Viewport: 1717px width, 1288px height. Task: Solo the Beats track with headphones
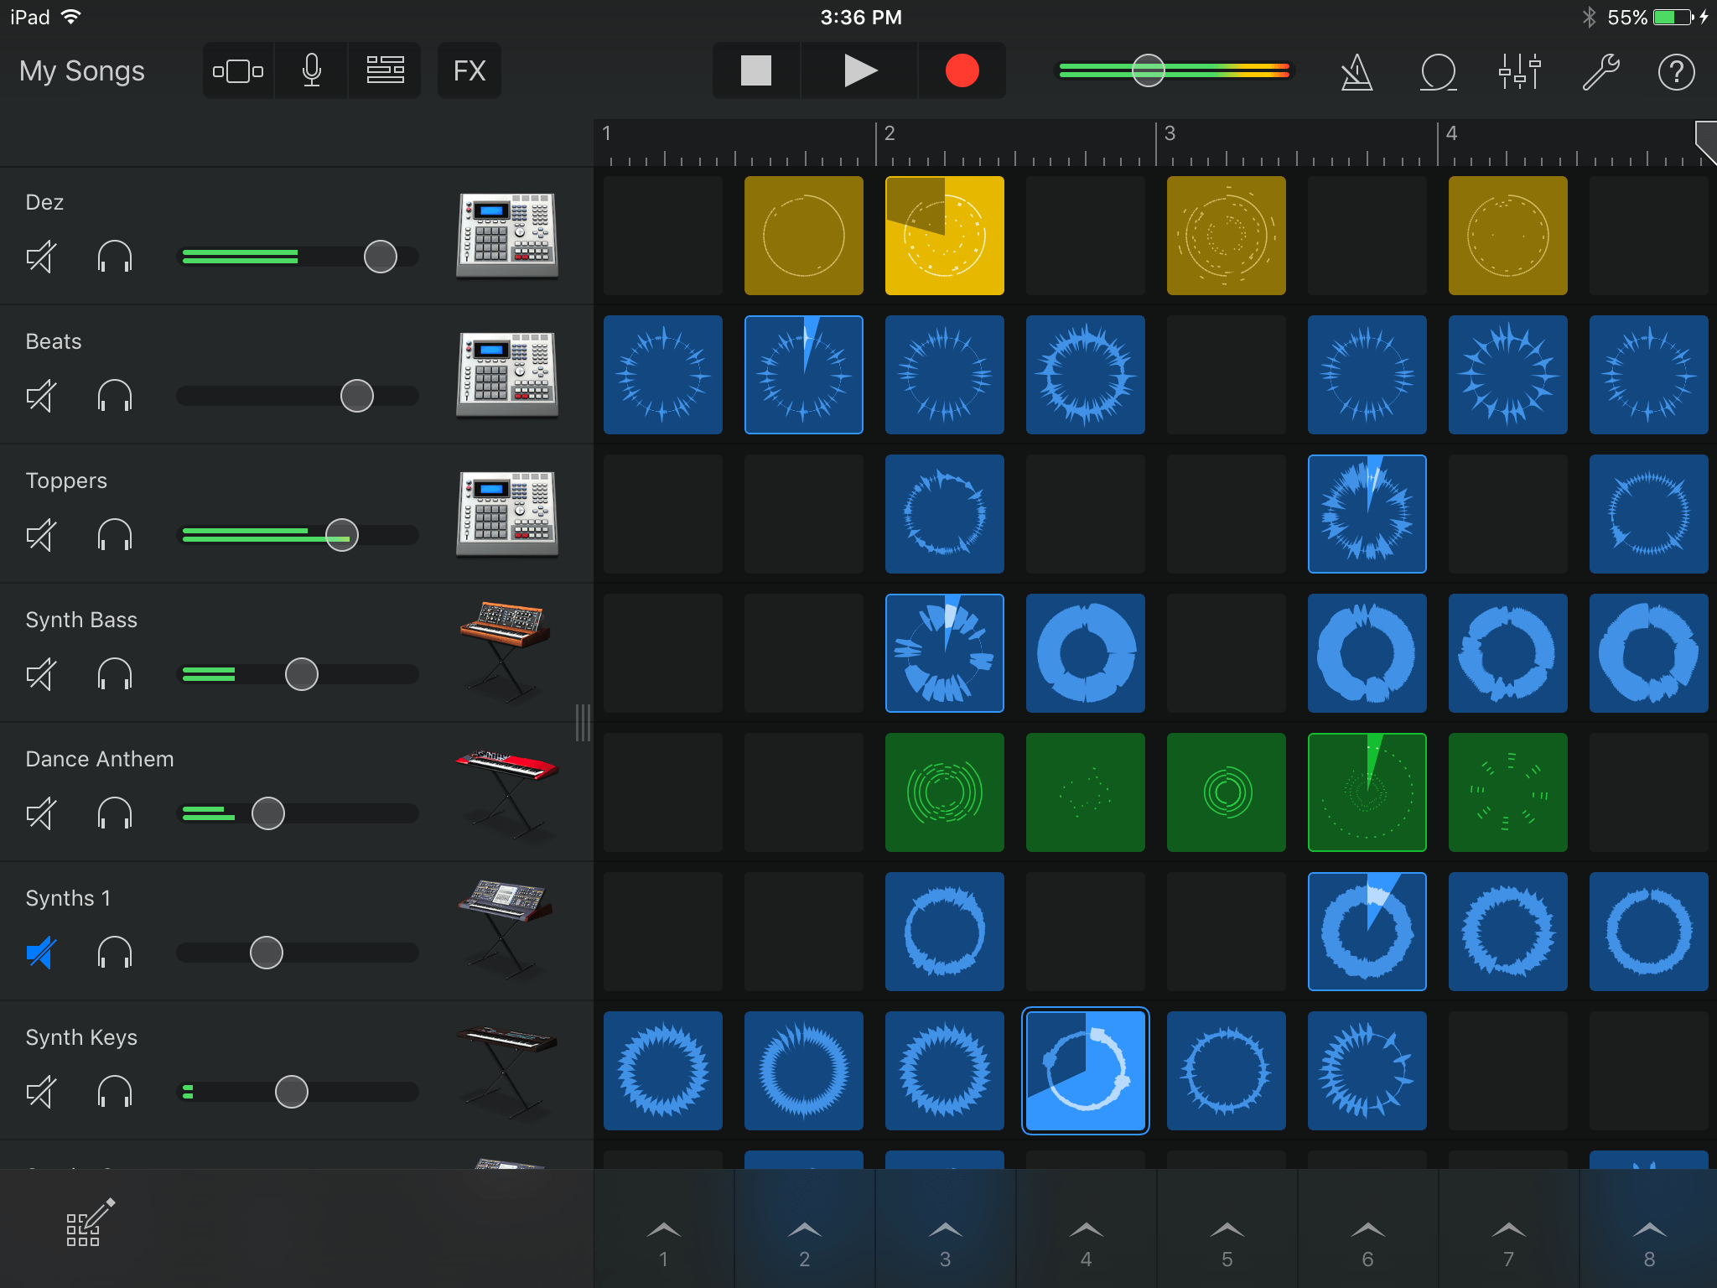pos(115,396)
